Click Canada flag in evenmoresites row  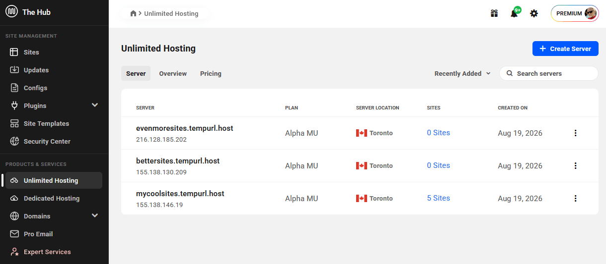tap(362, 133)
